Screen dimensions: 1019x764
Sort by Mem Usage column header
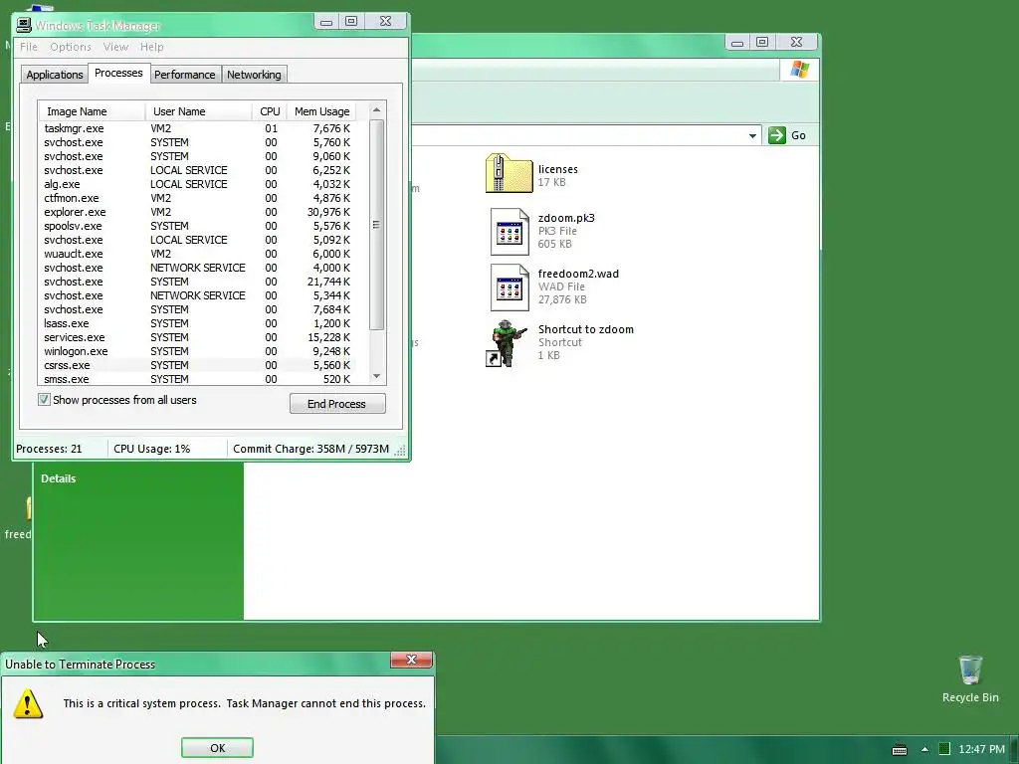[322, 111]
